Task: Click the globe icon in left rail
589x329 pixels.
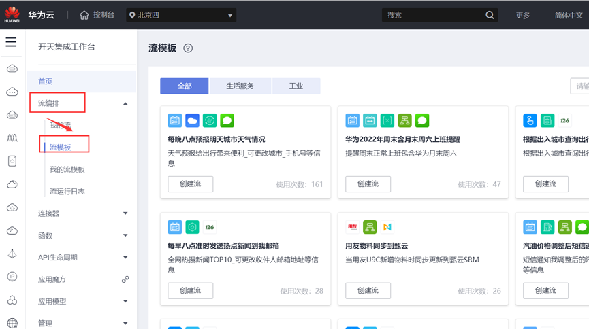Action: (12, 323)
